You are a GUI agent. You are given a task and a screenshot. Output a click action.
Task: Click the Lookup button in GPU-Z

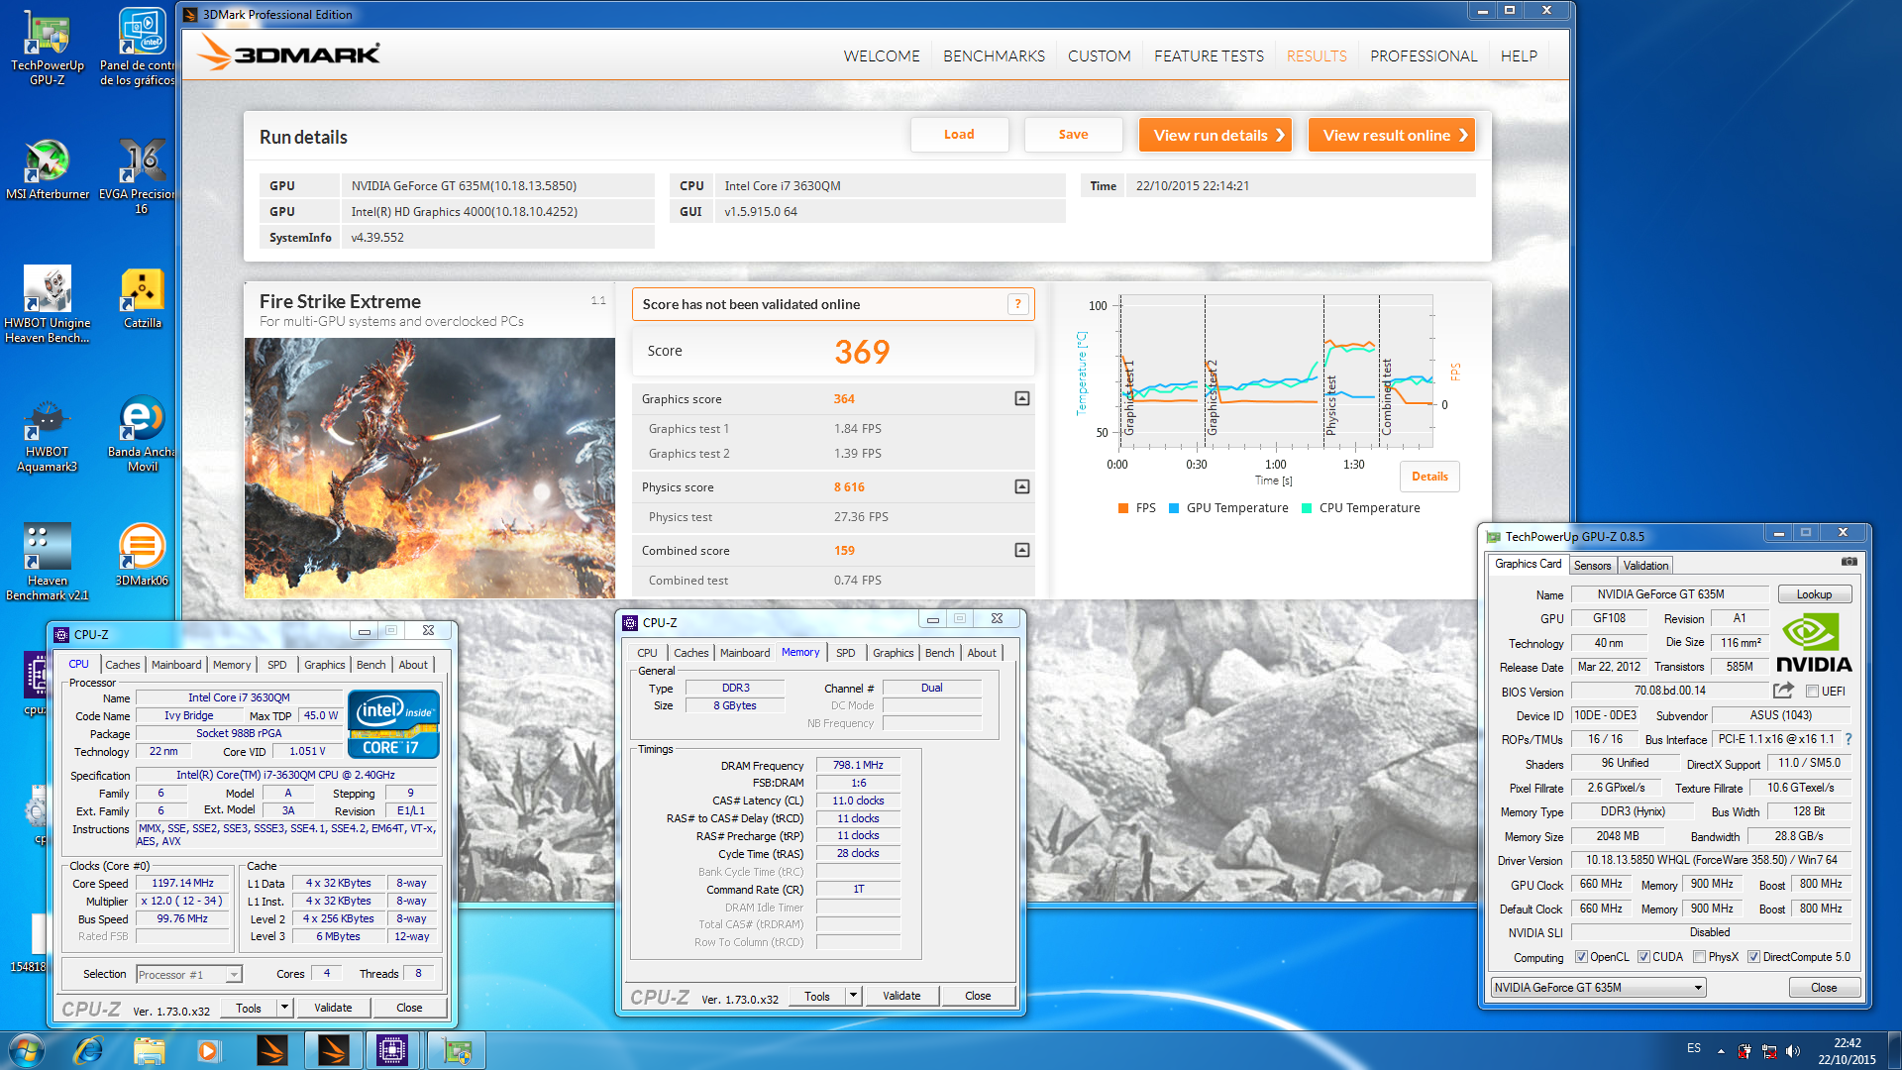coord(1814,594)
